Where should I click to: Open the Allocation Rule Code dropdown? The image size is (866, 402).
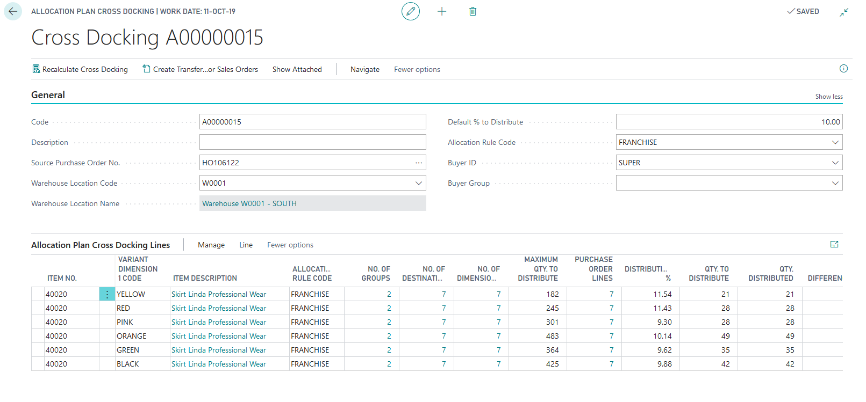point(835,142)
